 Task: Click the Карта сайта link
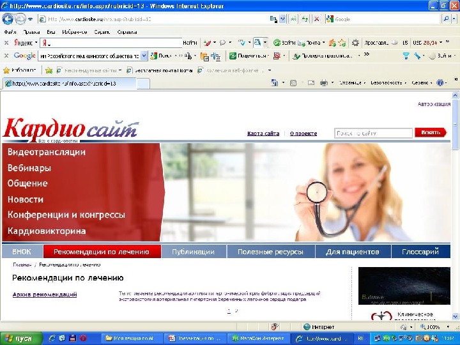click(x=263, y=134)
